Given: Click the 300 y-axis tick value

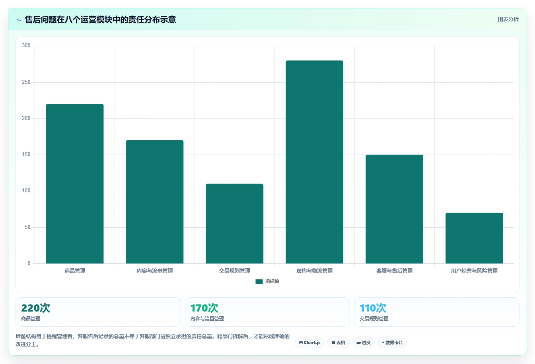Looking at the screenshot, I should click(x=26, y=46).
